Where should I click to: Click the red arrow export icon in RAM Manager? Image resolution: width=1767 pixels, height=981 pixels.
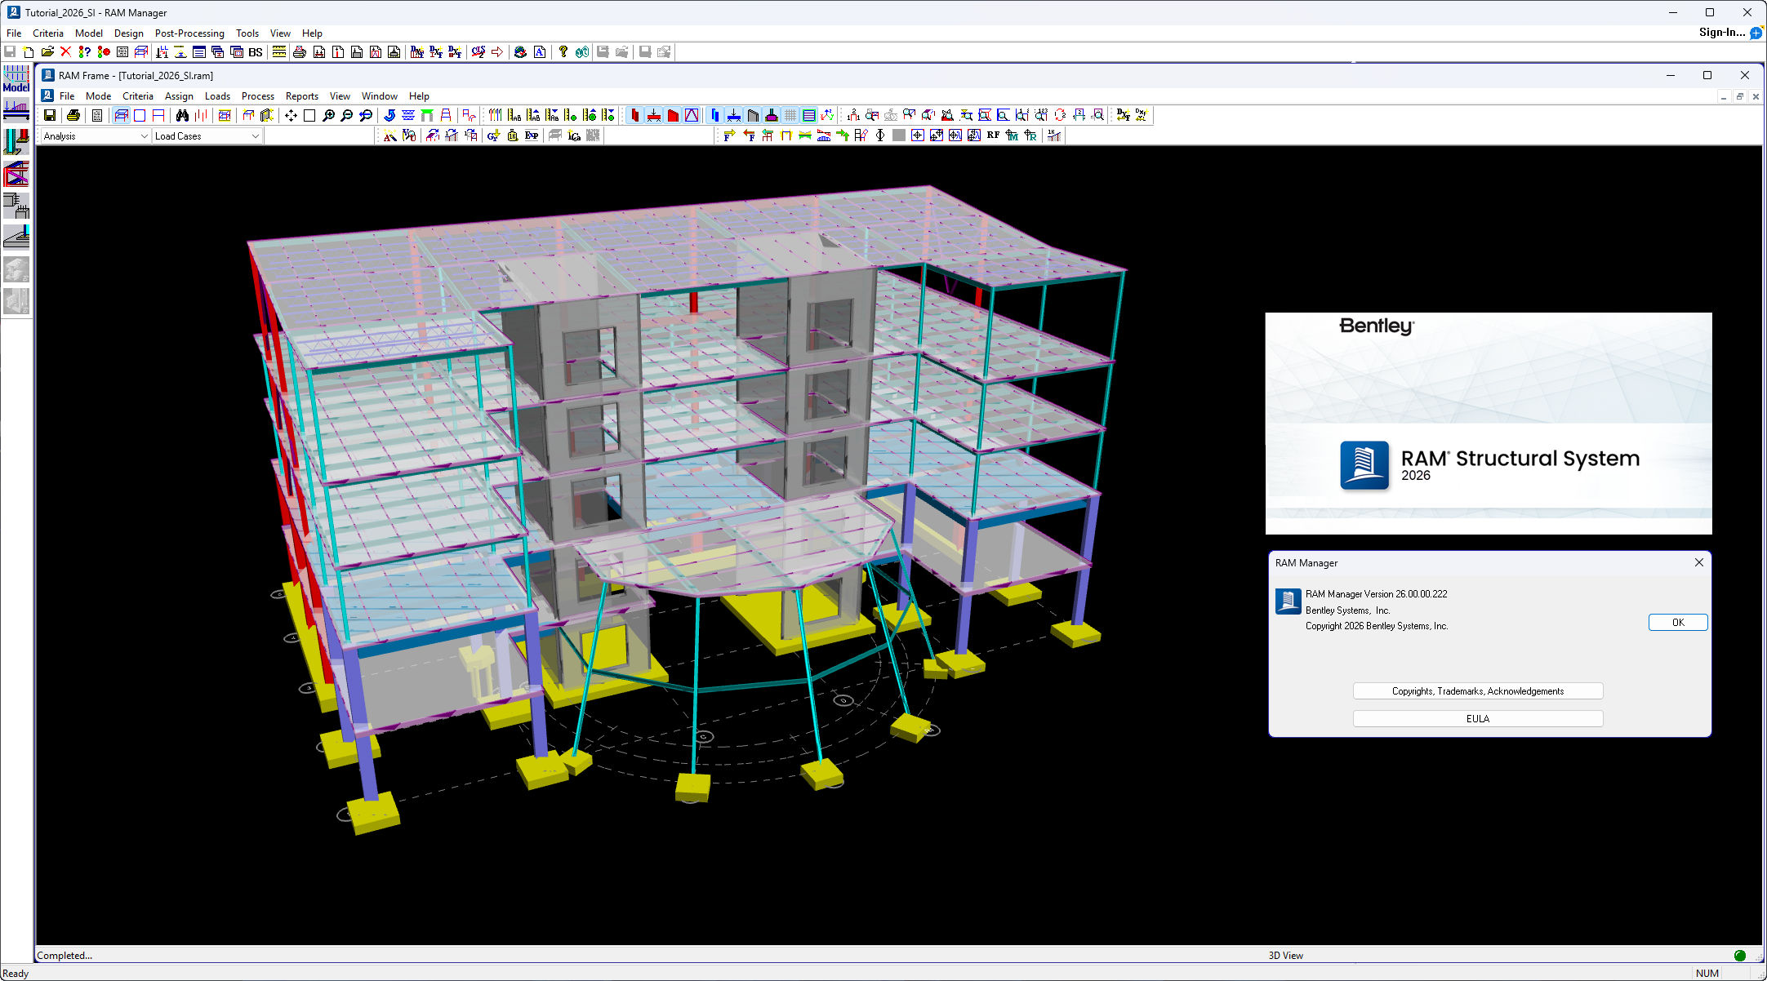click(x=496, y=52)
